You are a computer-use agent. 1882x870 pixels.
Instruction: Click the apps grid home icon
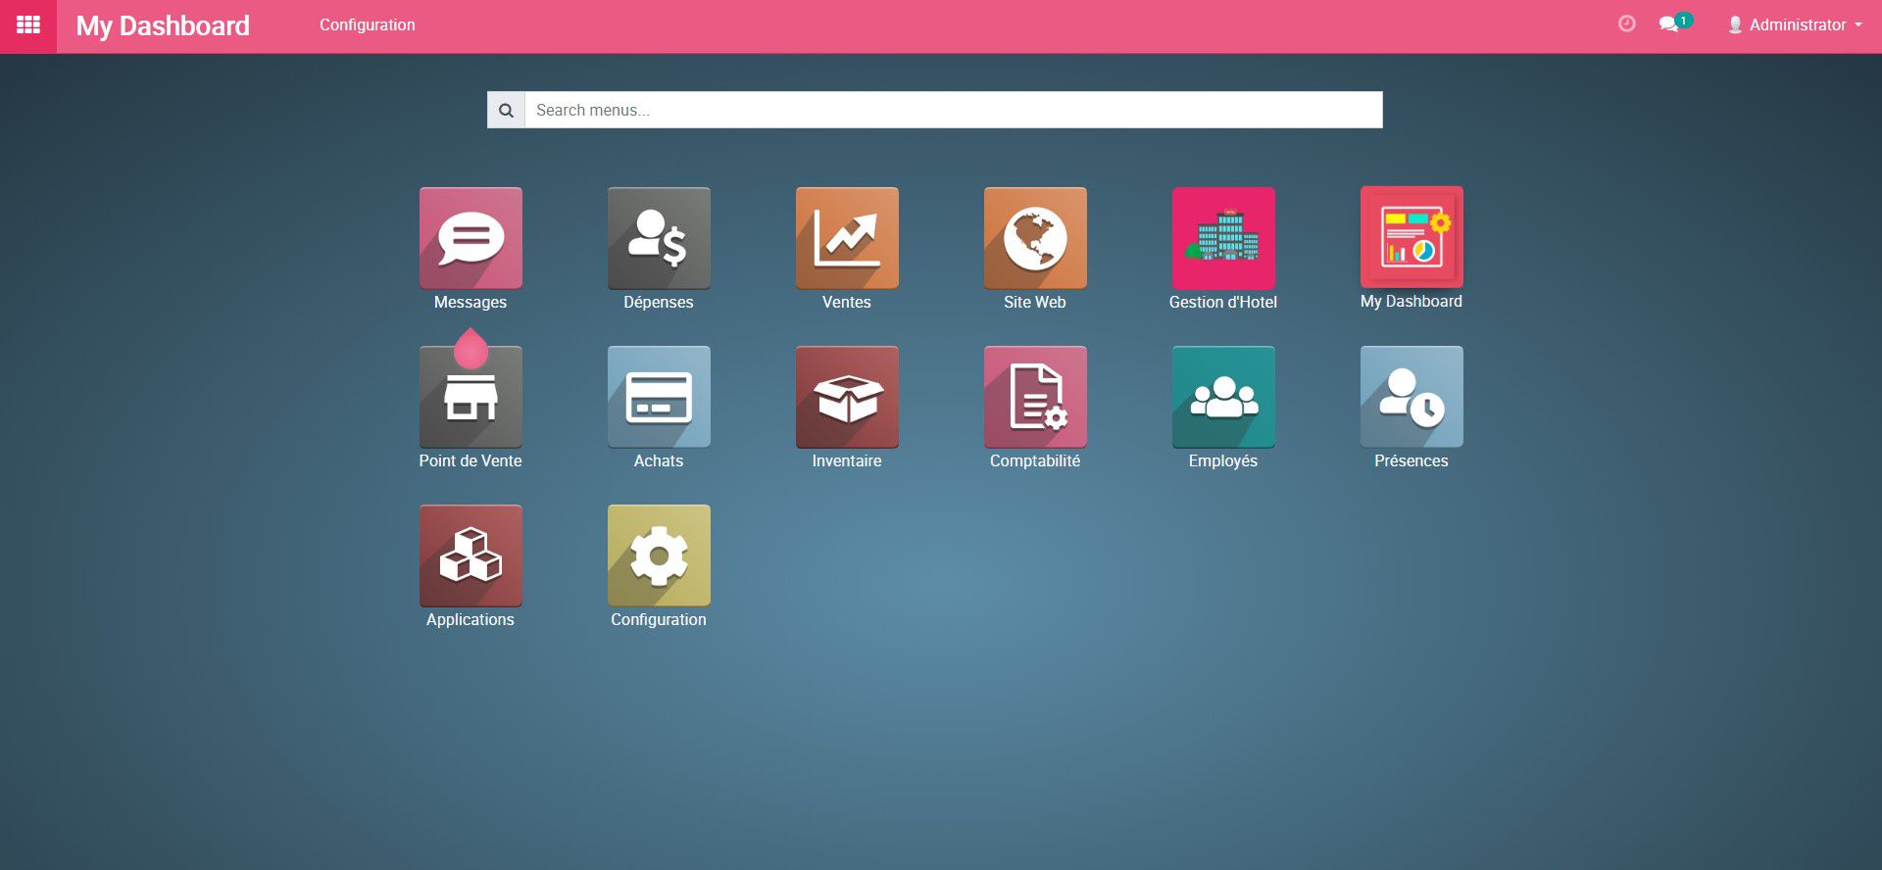pyautogui.click(x=28, y=25)
